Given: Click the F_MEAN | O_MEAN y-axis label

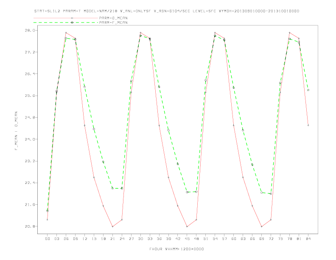Looking at the screenshot, I should coord(16,131).
